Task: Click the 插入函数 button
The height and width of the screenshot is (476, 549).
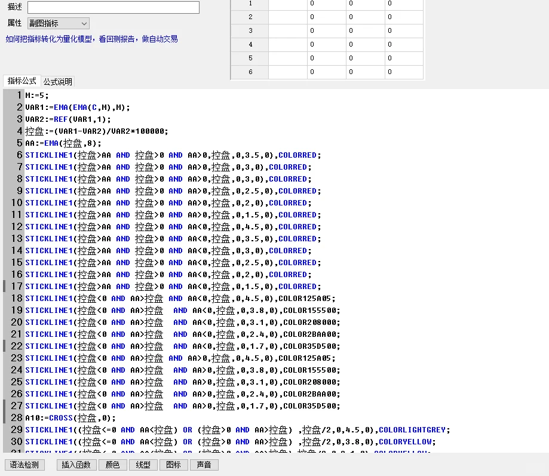Action: (x=76, y=465)
